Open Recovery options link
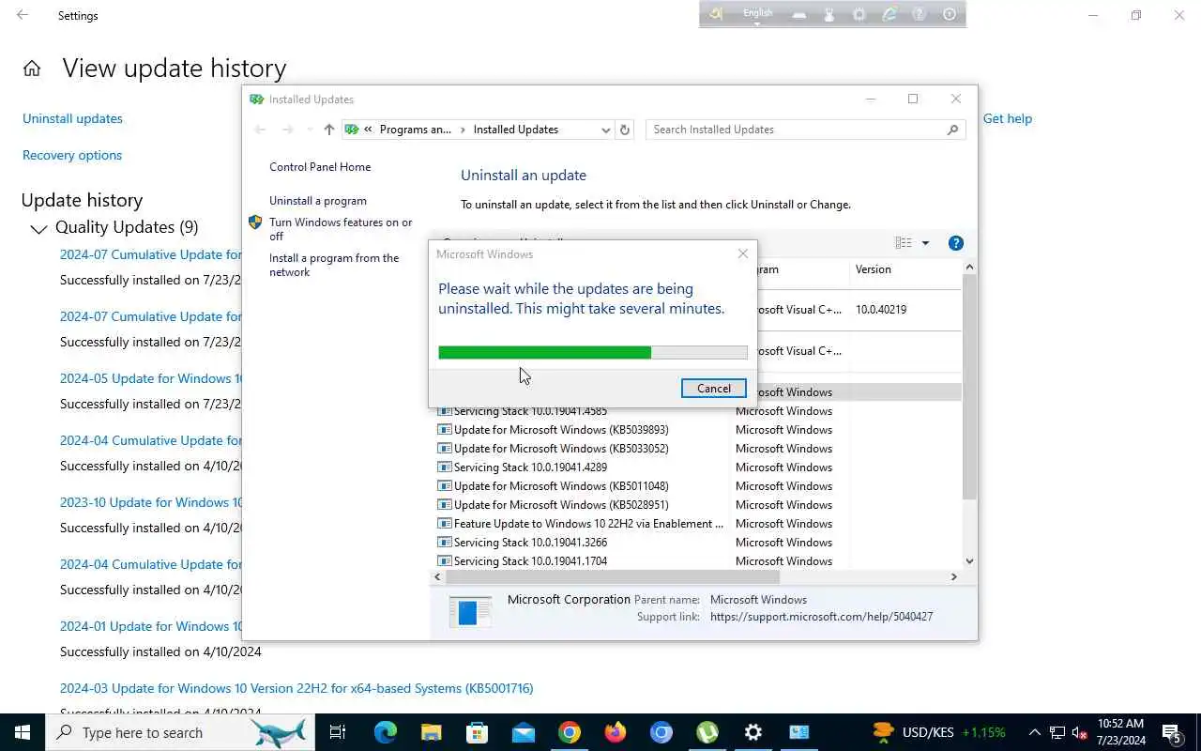The height and width of the screenshot is (751, 1201). pos(72,155)
